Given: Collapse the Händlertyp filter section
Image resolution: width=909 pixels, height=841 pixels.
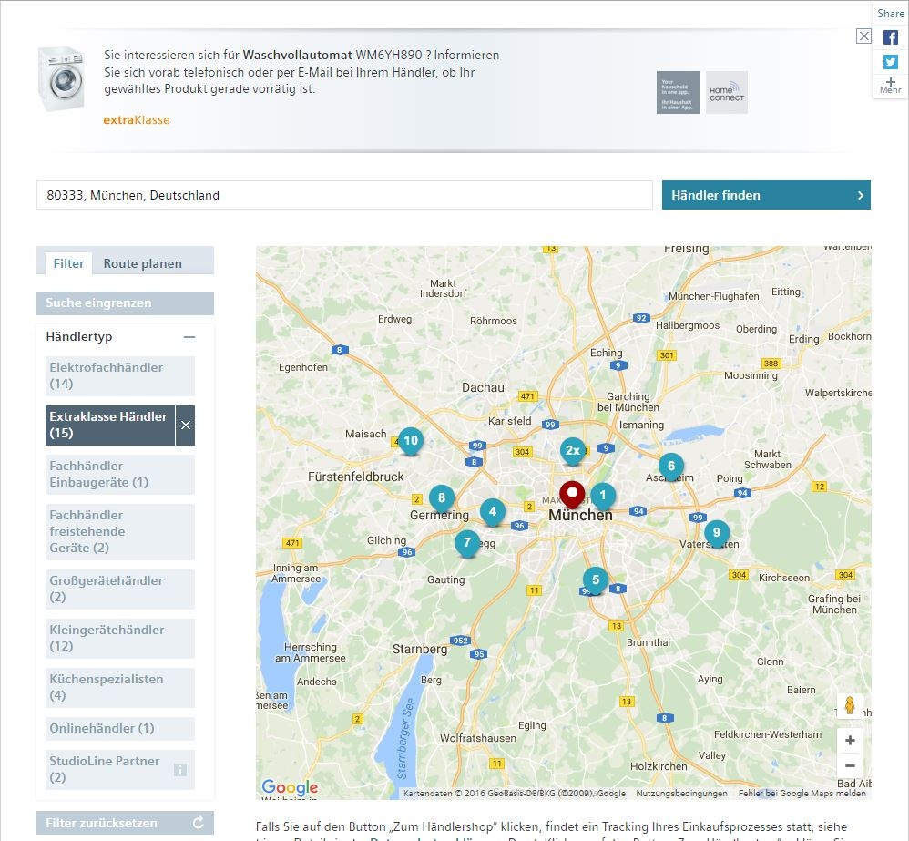Looking at the screenshot, I should [x=189, y=337].
